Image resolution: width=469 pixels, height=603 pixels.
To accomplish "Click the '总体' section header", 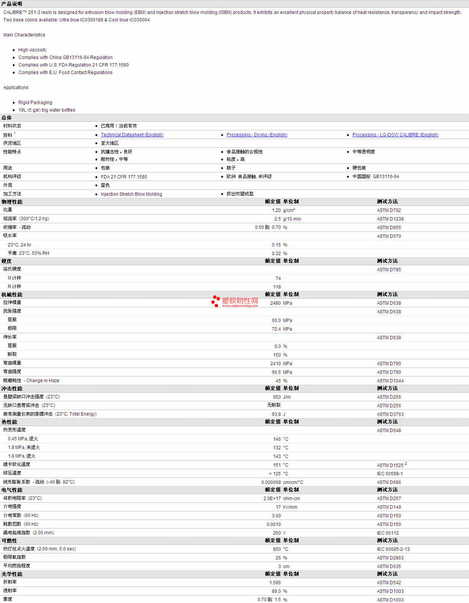I will [x=7, y=118].
